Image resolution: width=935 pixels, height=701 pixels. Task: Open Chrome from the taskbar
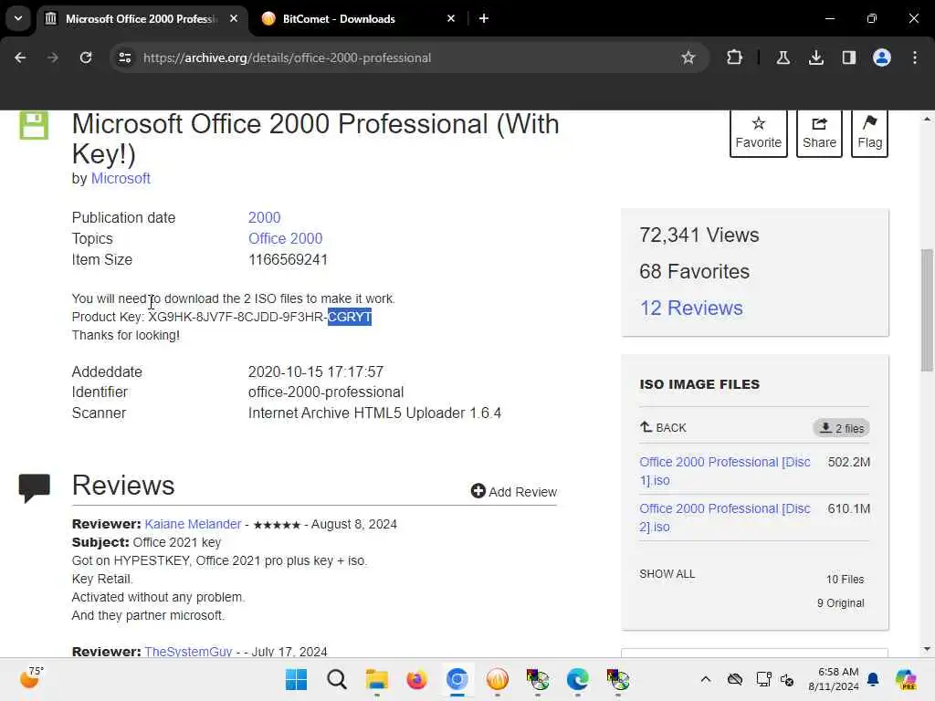point(457,679)
